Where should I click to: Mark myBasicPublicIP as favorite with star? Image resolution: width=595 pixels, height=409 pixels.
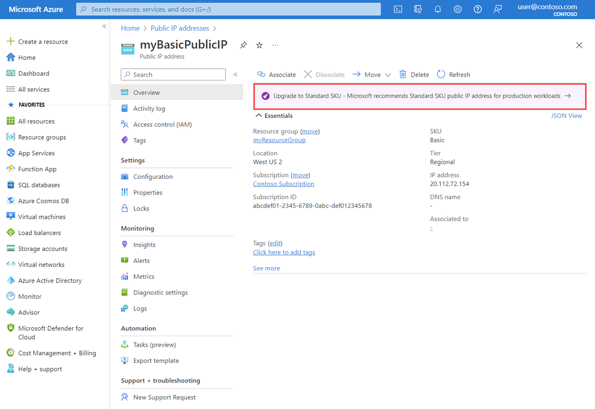tap(259, 45)
